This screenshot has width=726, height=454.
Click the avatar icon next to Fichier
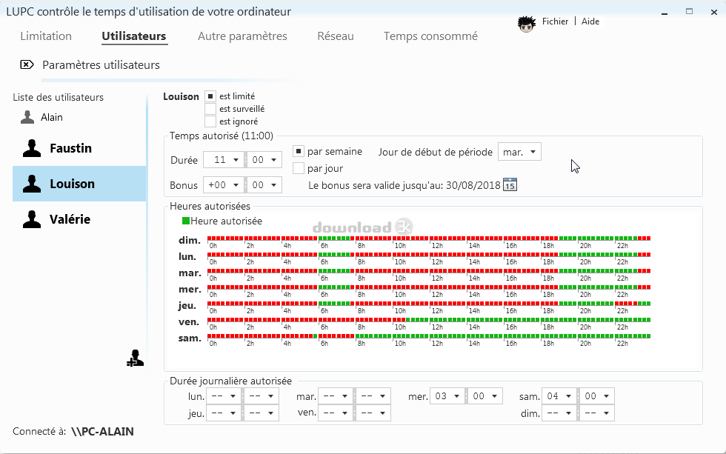(x=527, y=23)
